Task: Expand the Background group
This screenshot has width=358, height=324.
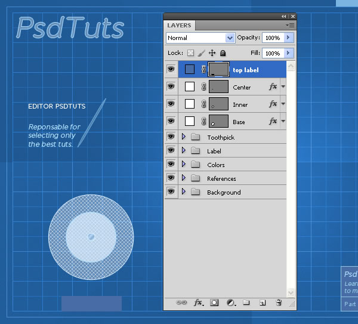Action: pos(184,192)
